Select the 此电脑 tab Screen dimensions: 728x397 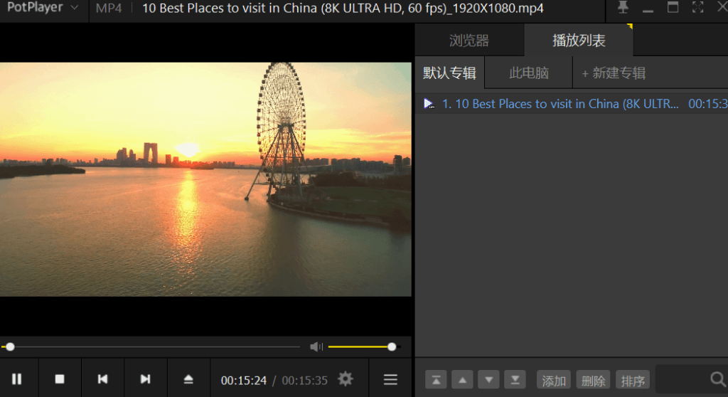coord(529,73)
